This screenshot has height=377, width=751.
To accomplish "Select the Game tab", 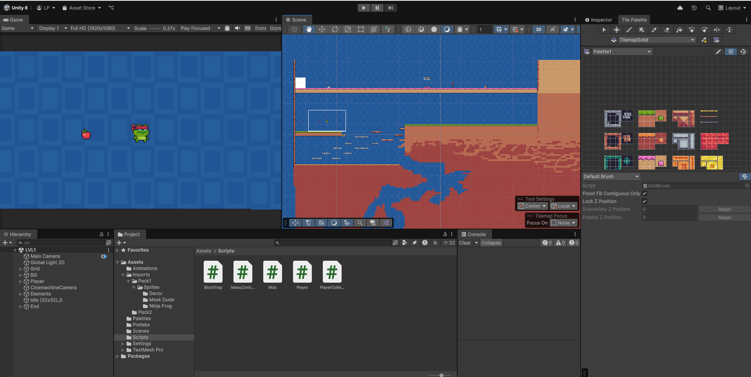I will pos(13,20).
